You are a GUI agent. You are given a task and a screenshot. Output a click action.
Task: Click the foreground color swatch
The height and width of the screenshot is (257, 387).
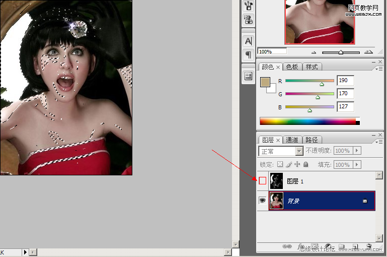point(265,82)
